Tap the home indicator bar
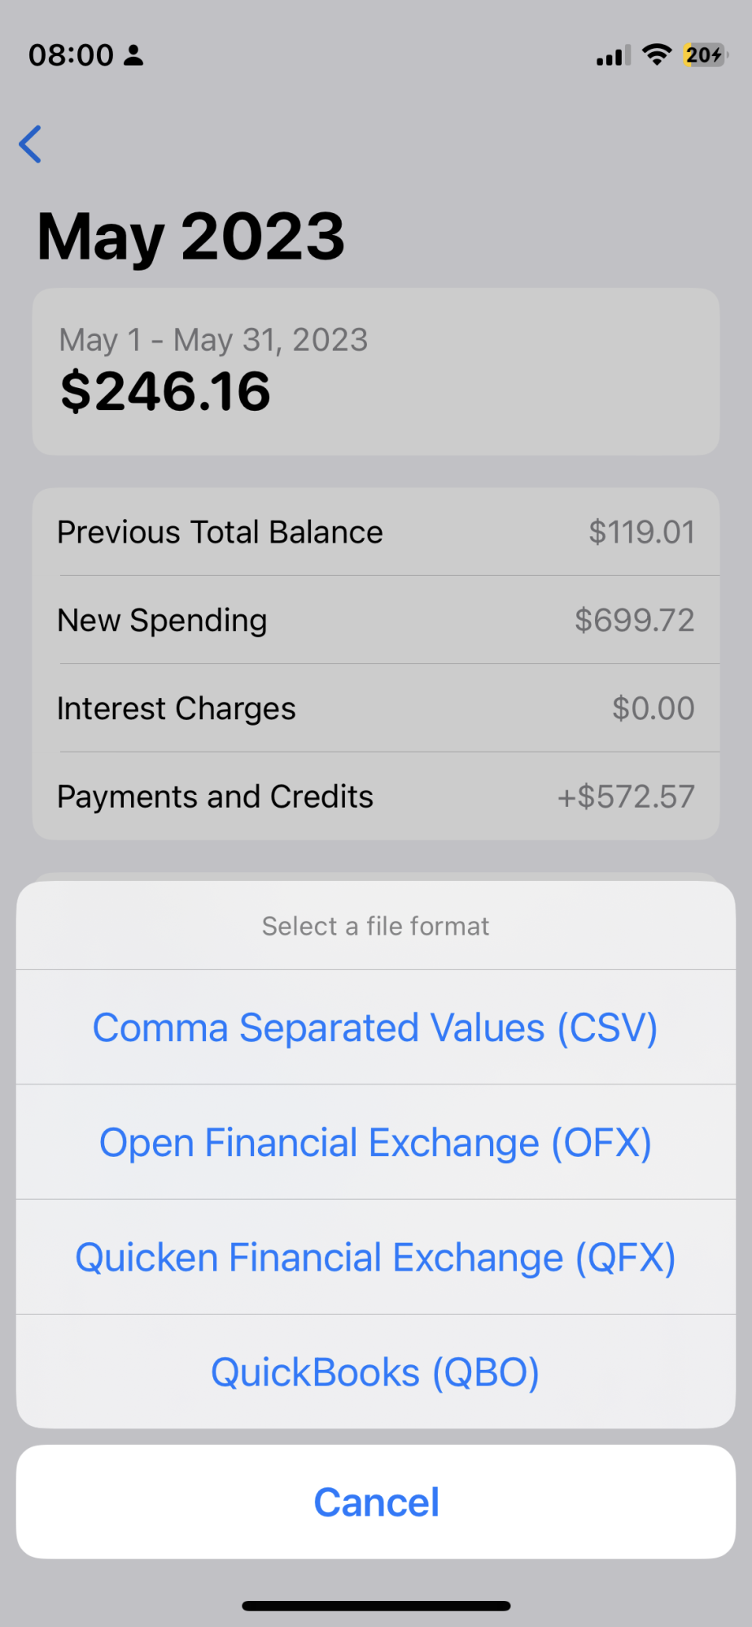The image size is (752, 1627). pos(376,1605)
